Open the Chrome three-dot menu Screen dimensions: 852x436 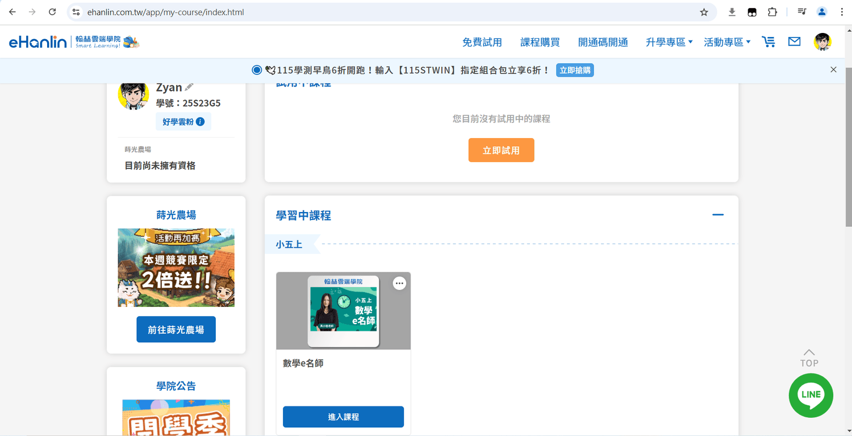pos(842,12)
